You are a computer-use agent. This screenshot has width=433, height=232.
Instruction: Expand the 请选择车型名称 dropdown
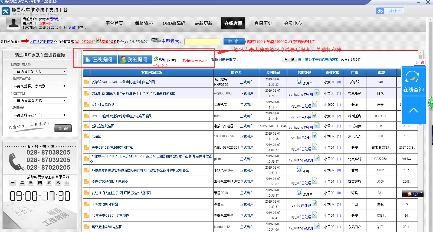coord(40,101)
